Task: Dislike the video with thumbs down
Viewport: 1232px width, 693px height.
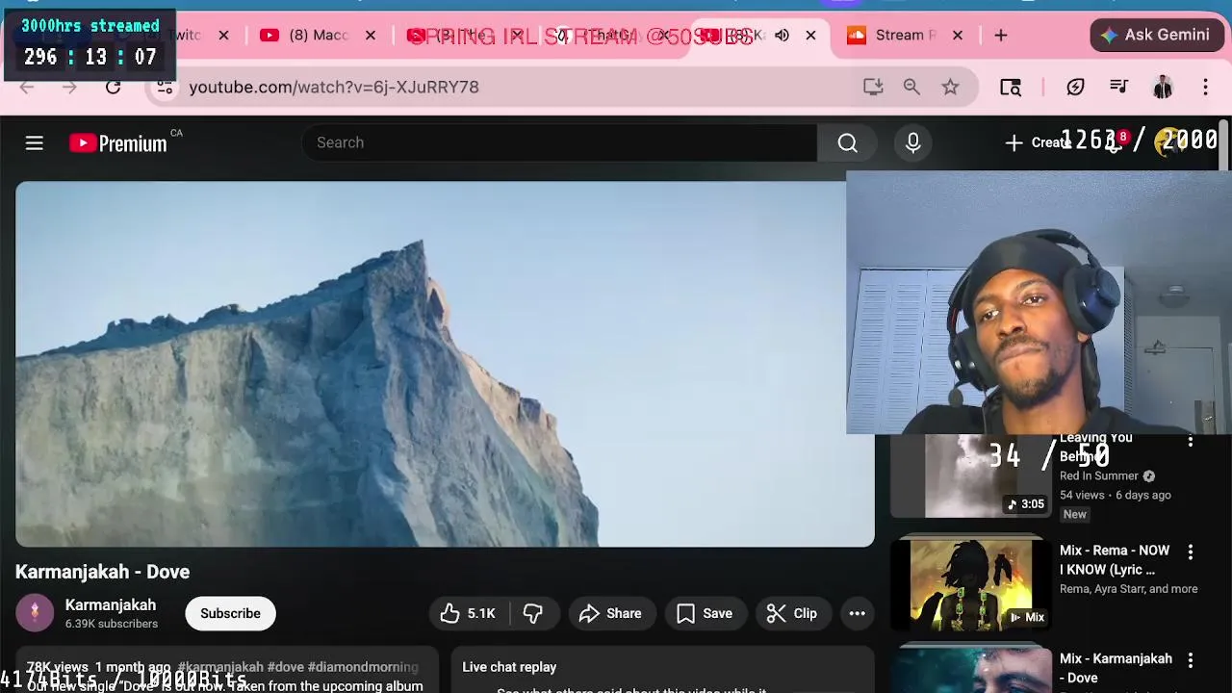Action: (533, 613)
